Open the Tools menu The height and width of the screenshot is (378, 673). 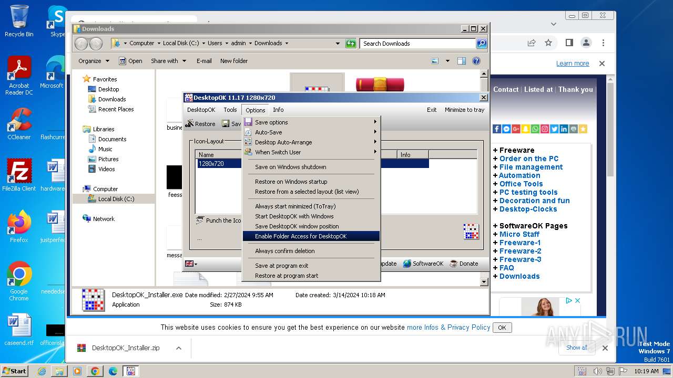coord(230,110)
